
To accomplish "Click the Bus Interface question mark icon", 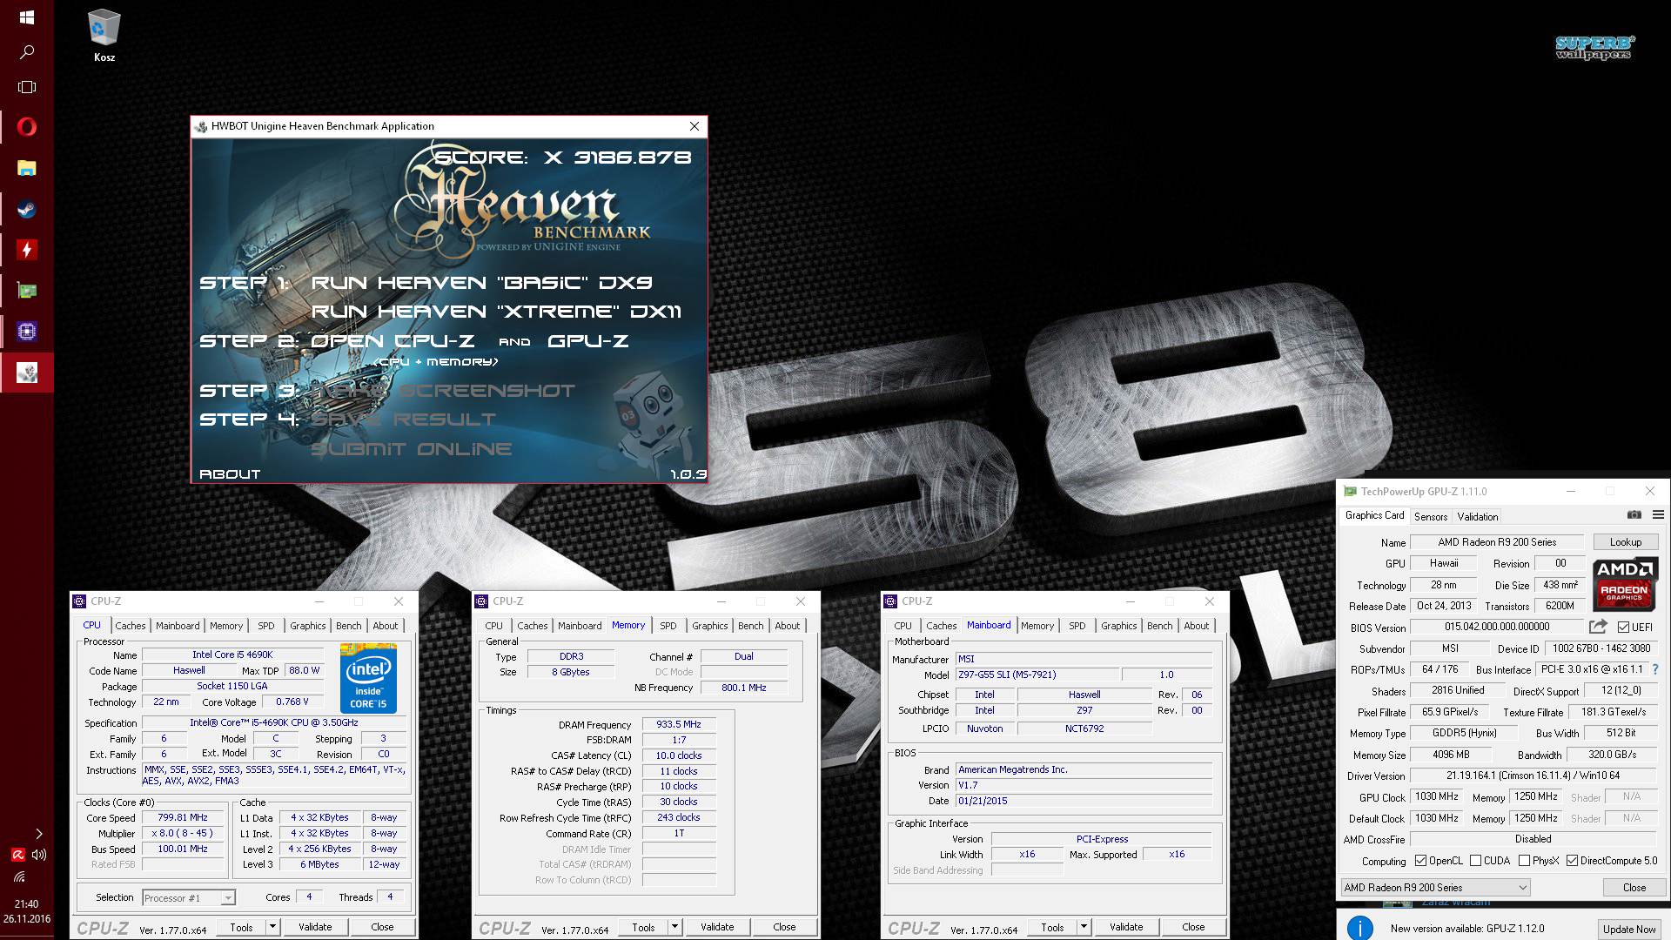I will pyautogui.click(x=1655, y=669).
